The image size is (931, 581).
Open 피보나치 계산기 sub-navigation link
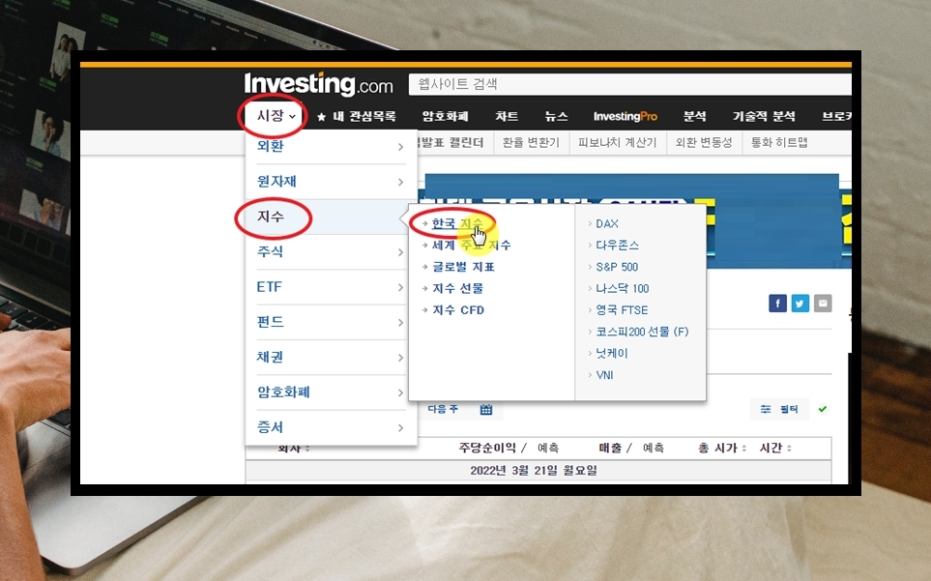click(617, 142)
